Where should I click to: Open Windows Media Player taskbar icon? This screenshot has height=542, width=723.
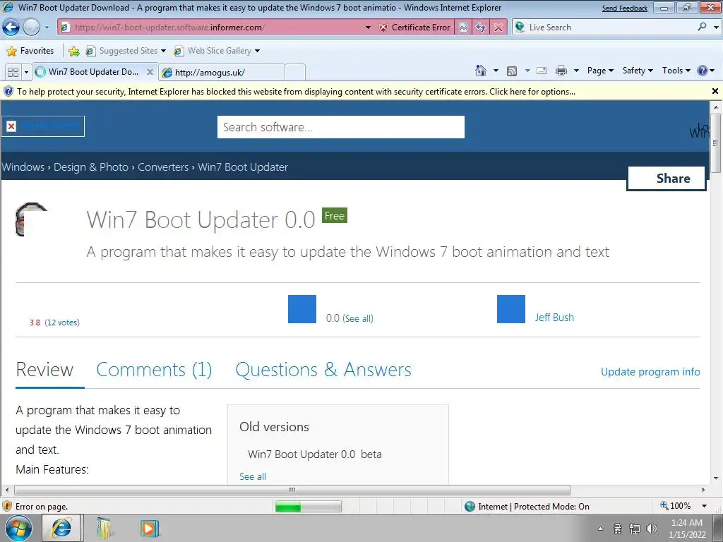pyautogui.click(x=149, y=528)
